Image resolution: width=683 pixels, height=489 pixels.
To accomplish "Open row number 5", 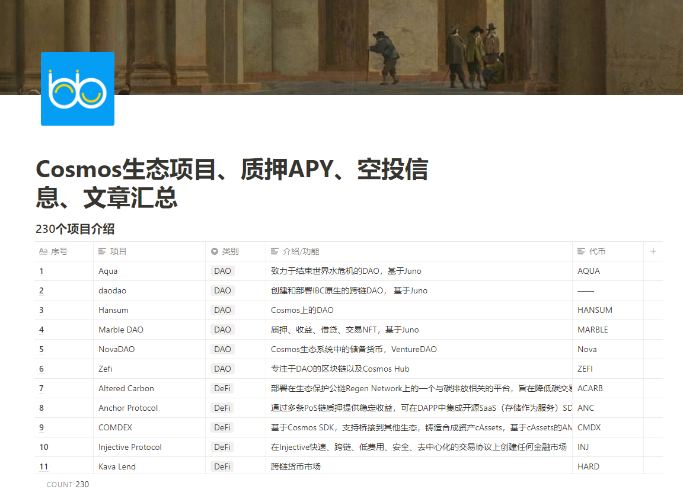I will [42, 349].
